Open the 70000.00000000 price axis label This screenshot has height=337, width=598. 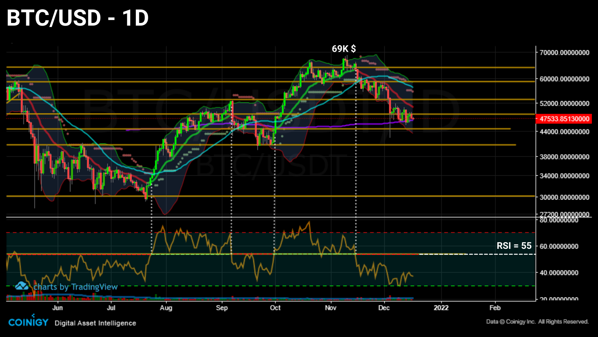tap(565, 52)
